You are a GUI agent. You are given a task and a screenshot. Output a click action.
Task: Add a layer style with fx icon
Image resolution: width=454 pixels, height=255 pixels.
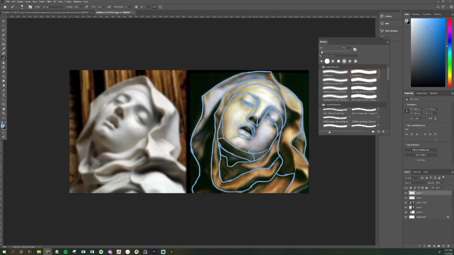[425, 246]
